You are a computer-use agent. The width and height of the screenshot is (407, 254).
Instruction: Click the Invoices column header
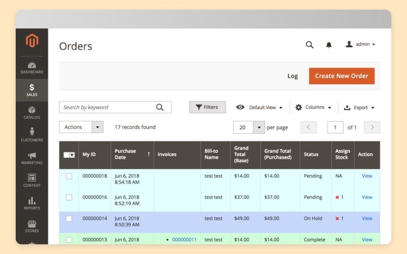pyautogui.click(x=177, y=155)
